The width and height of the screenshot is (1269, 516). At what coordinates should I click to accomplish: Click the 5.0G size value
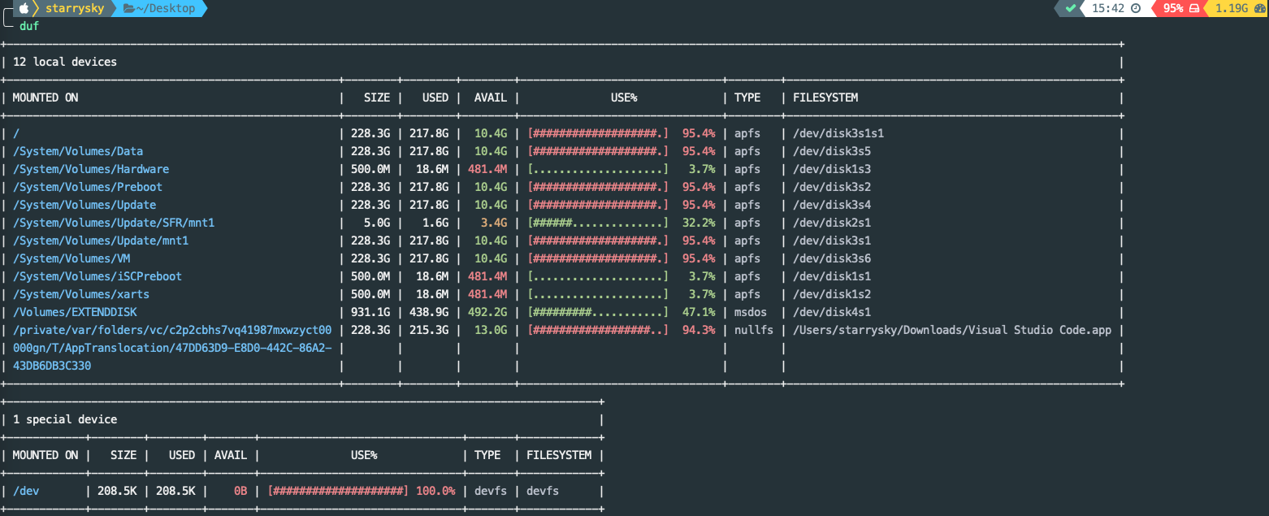point(377,223)
